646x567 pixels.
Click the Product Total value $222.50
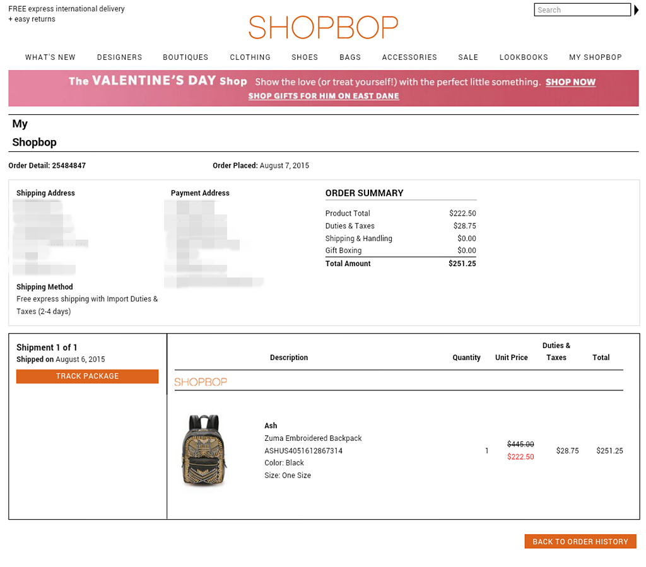click(x=462, y=213)
